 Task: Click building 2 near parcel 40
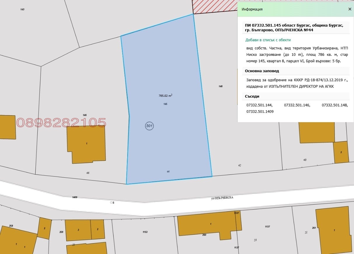point(341,152)
